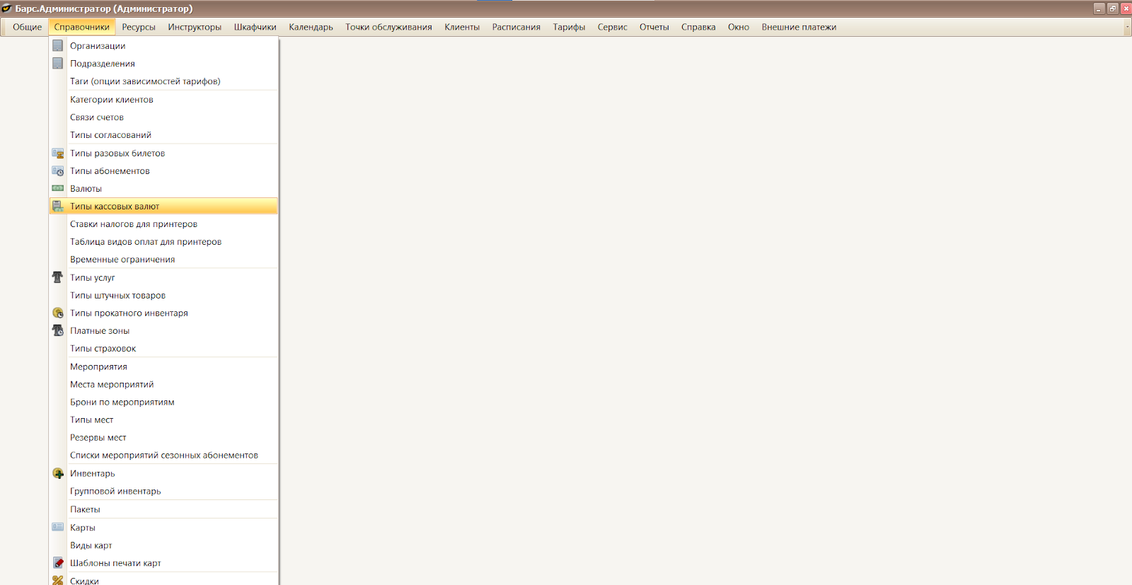Open Типы страховок reference

[163, 349]
